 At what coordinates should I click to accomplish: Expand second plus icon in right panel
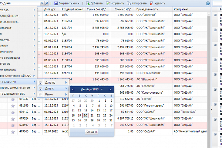click(x=215, y=30)
